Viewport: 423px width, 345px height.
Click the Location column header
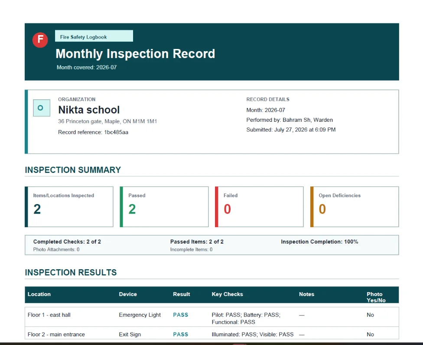pyautogui.click(x=39, y=294)
